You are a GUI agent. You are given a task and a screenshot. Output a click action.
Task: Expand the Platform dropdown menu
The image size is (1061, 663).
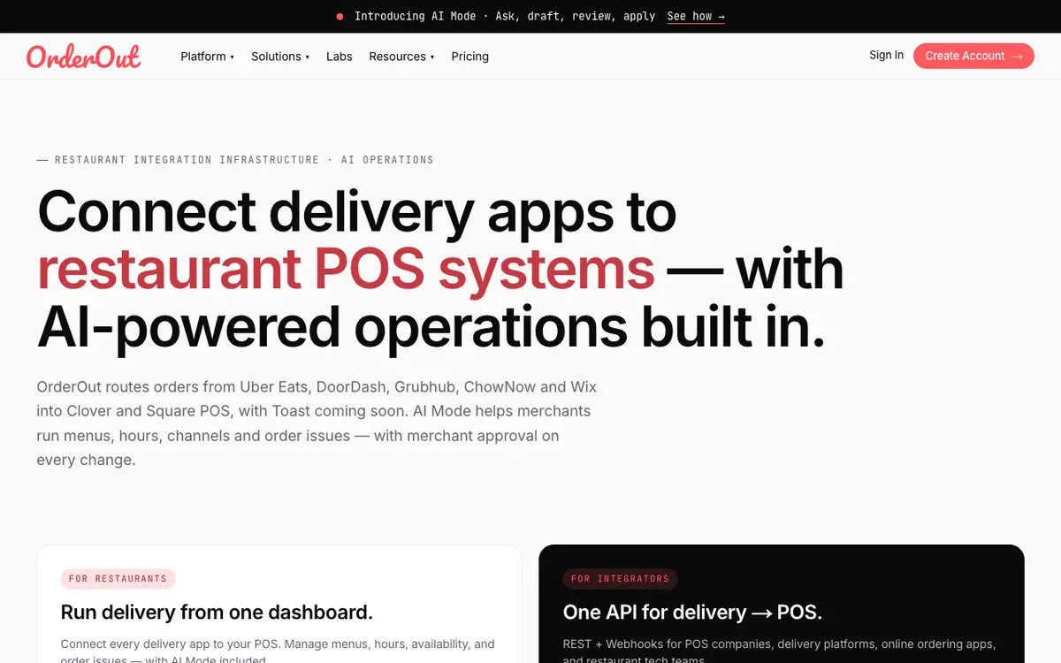coord(207,57)
